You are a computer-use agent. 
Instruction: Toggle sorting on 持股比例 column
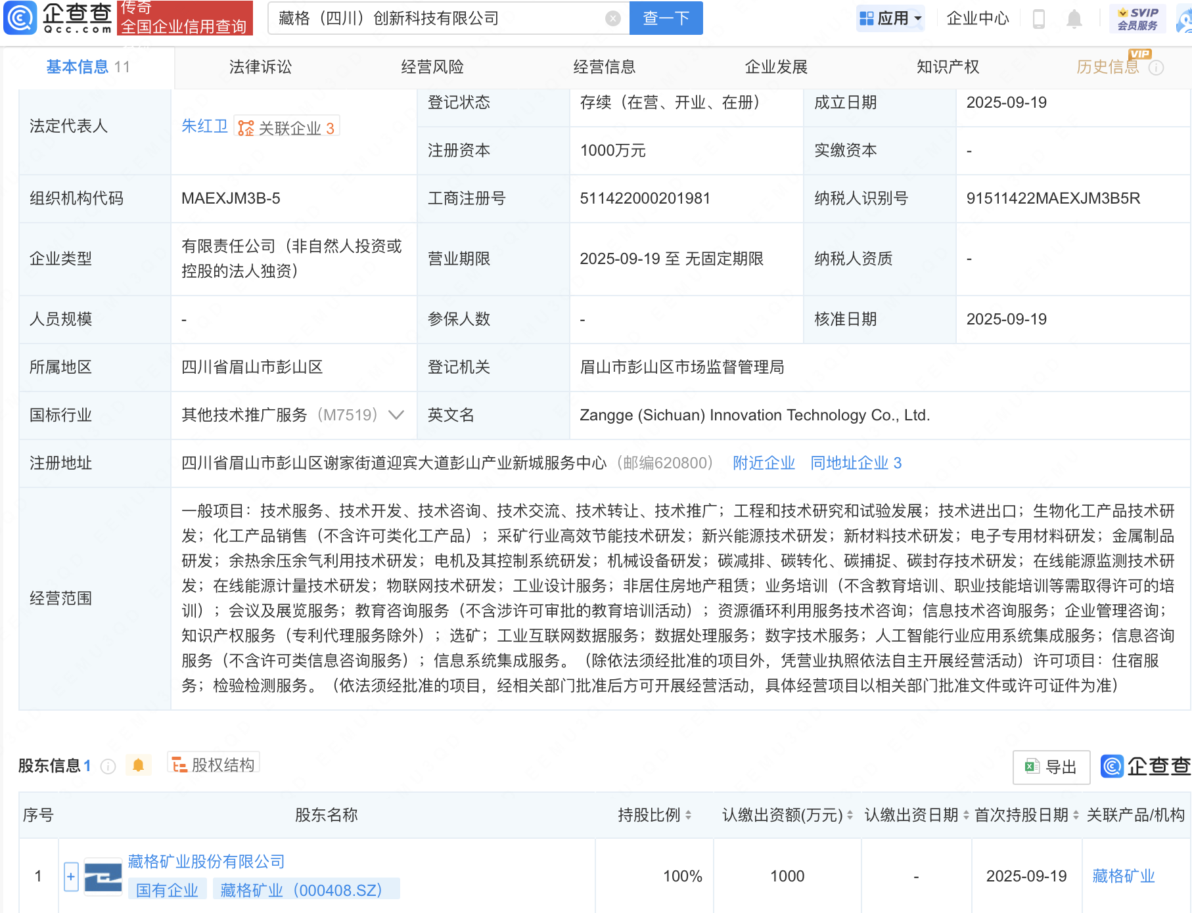[x=688, y=815]
